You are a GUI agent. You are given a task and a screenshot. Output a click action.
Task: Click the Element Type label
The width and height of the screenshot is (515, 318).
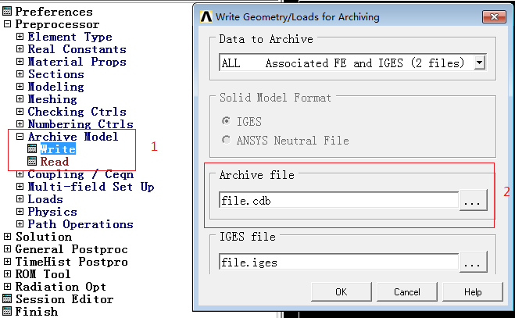tap(70, 37)
